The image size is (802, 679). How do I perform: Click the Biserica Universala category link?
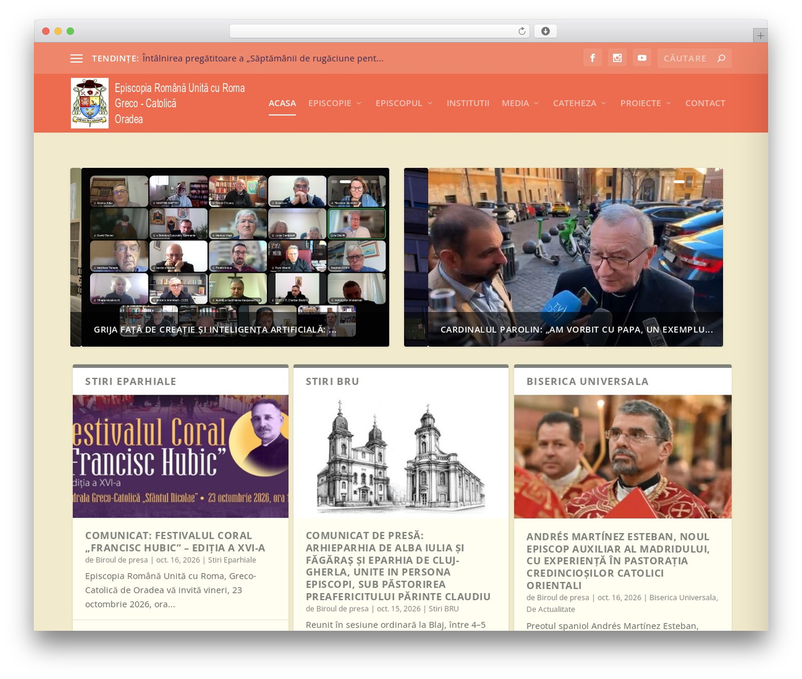683,598
